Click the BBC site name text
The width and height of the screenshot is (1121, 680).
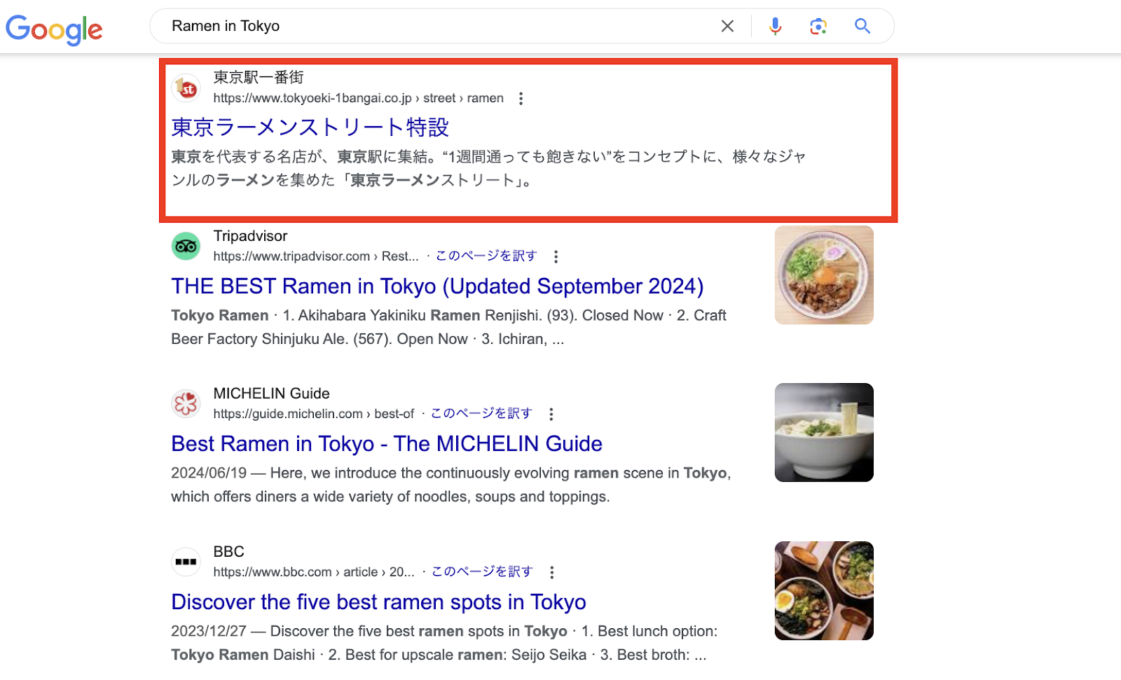[x=228, y=552]
